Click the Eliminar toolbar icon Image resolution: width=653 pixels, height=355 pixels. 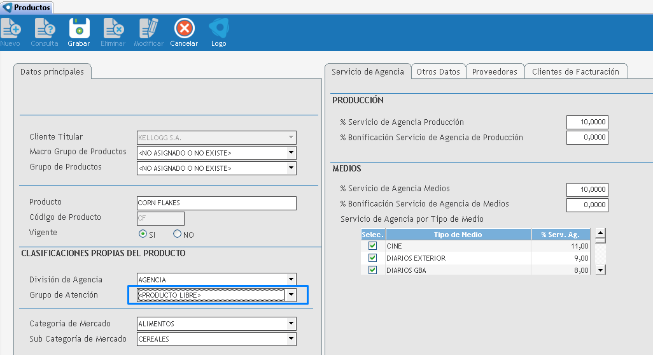point(113,29)
